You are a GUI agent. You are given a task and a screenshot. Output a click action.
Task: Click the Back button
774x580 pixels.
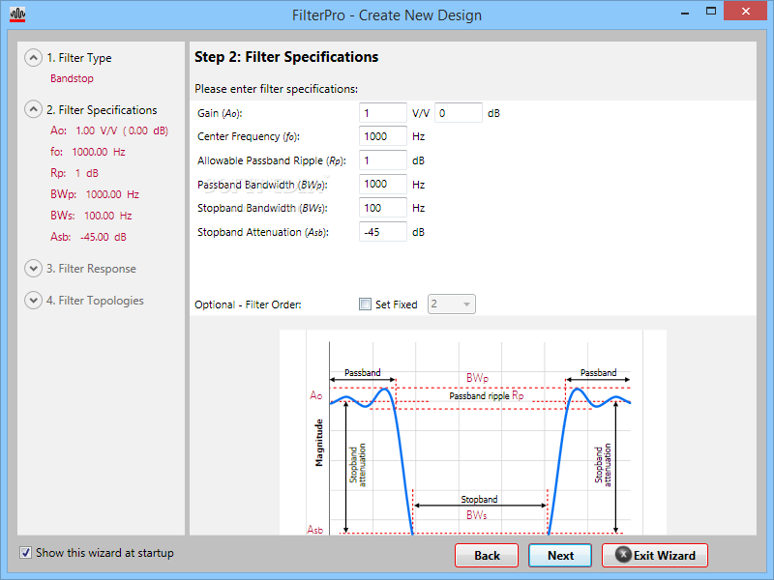pos(487,555)
